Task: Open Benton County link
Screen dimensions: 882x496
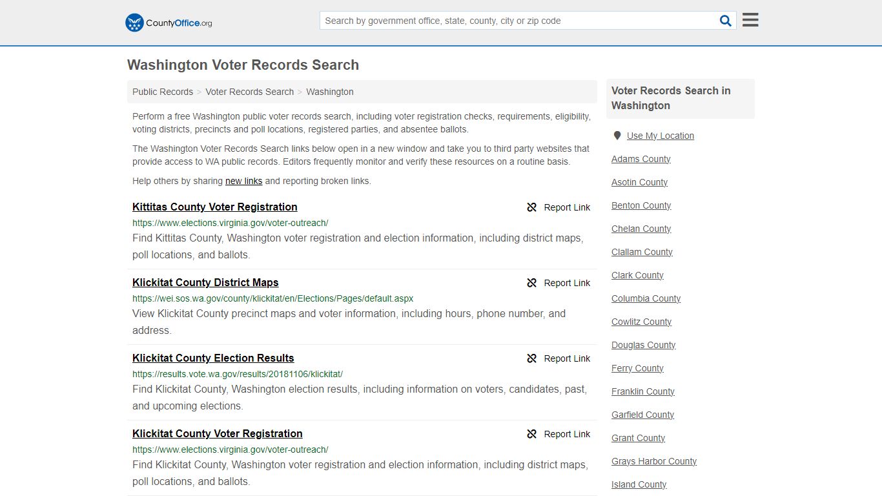Action: [x=642, y=205]
